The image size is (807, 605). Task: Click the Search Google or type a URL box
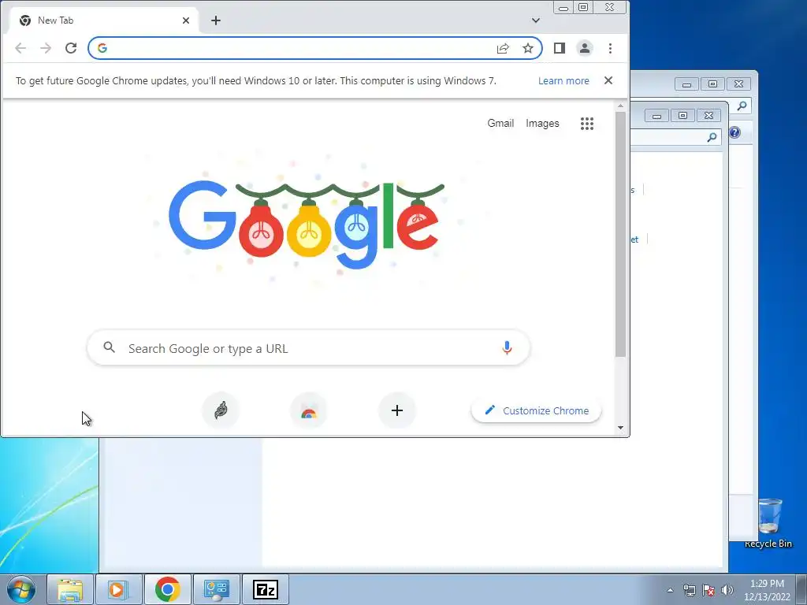[309, 348]
